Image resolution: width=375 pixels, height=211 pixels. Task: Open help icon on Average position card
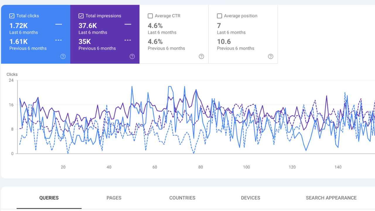tap(270, 57)
